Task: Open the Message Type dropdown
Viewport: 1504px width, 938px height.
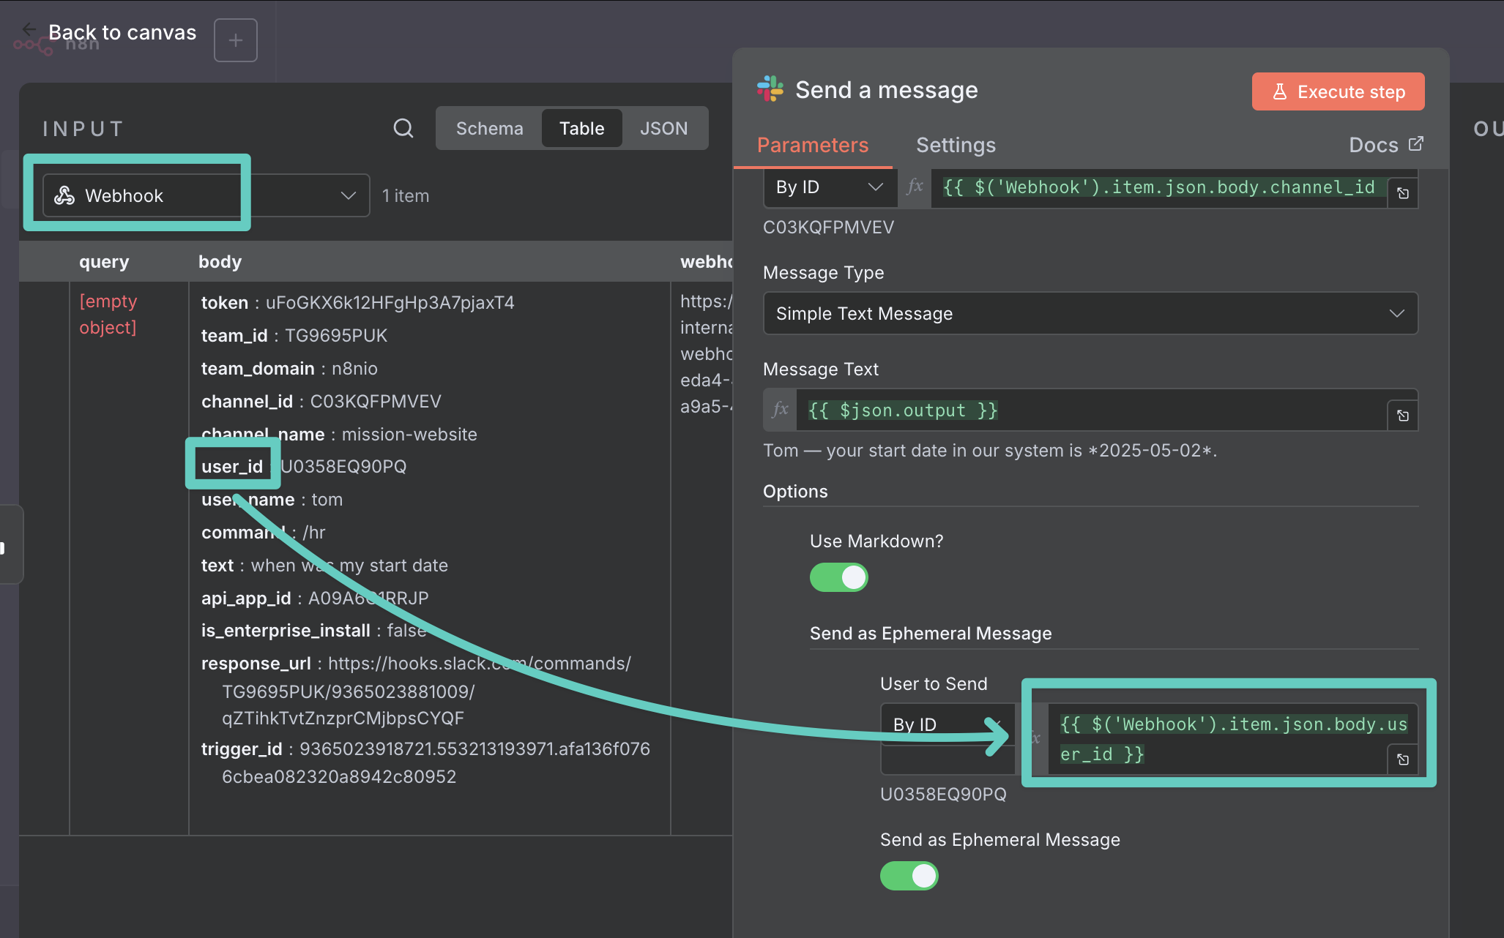Action: 1090,313
